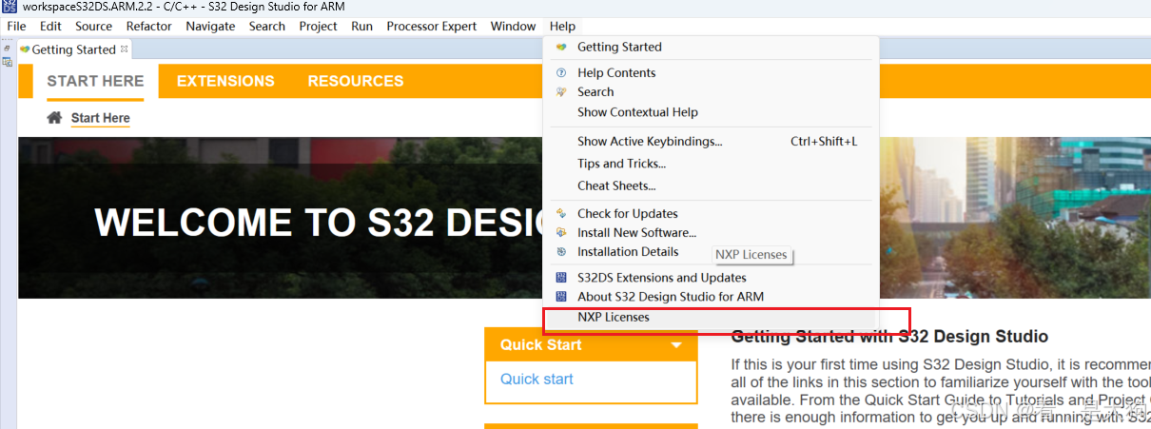Open the Search menu in menu bar
Image resolution: width=1151 pixels, height=429 pixels.
pos(267,26)
